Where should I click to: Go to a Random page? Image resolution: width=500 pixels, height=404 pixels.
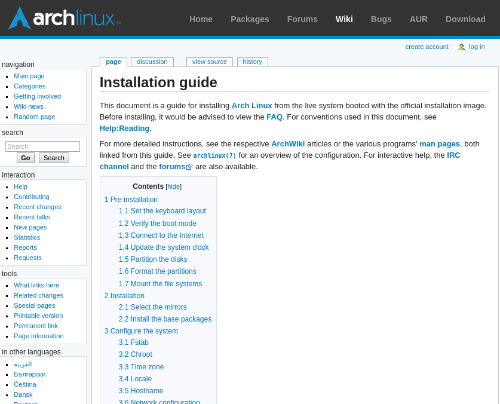(x=35, y=117)
